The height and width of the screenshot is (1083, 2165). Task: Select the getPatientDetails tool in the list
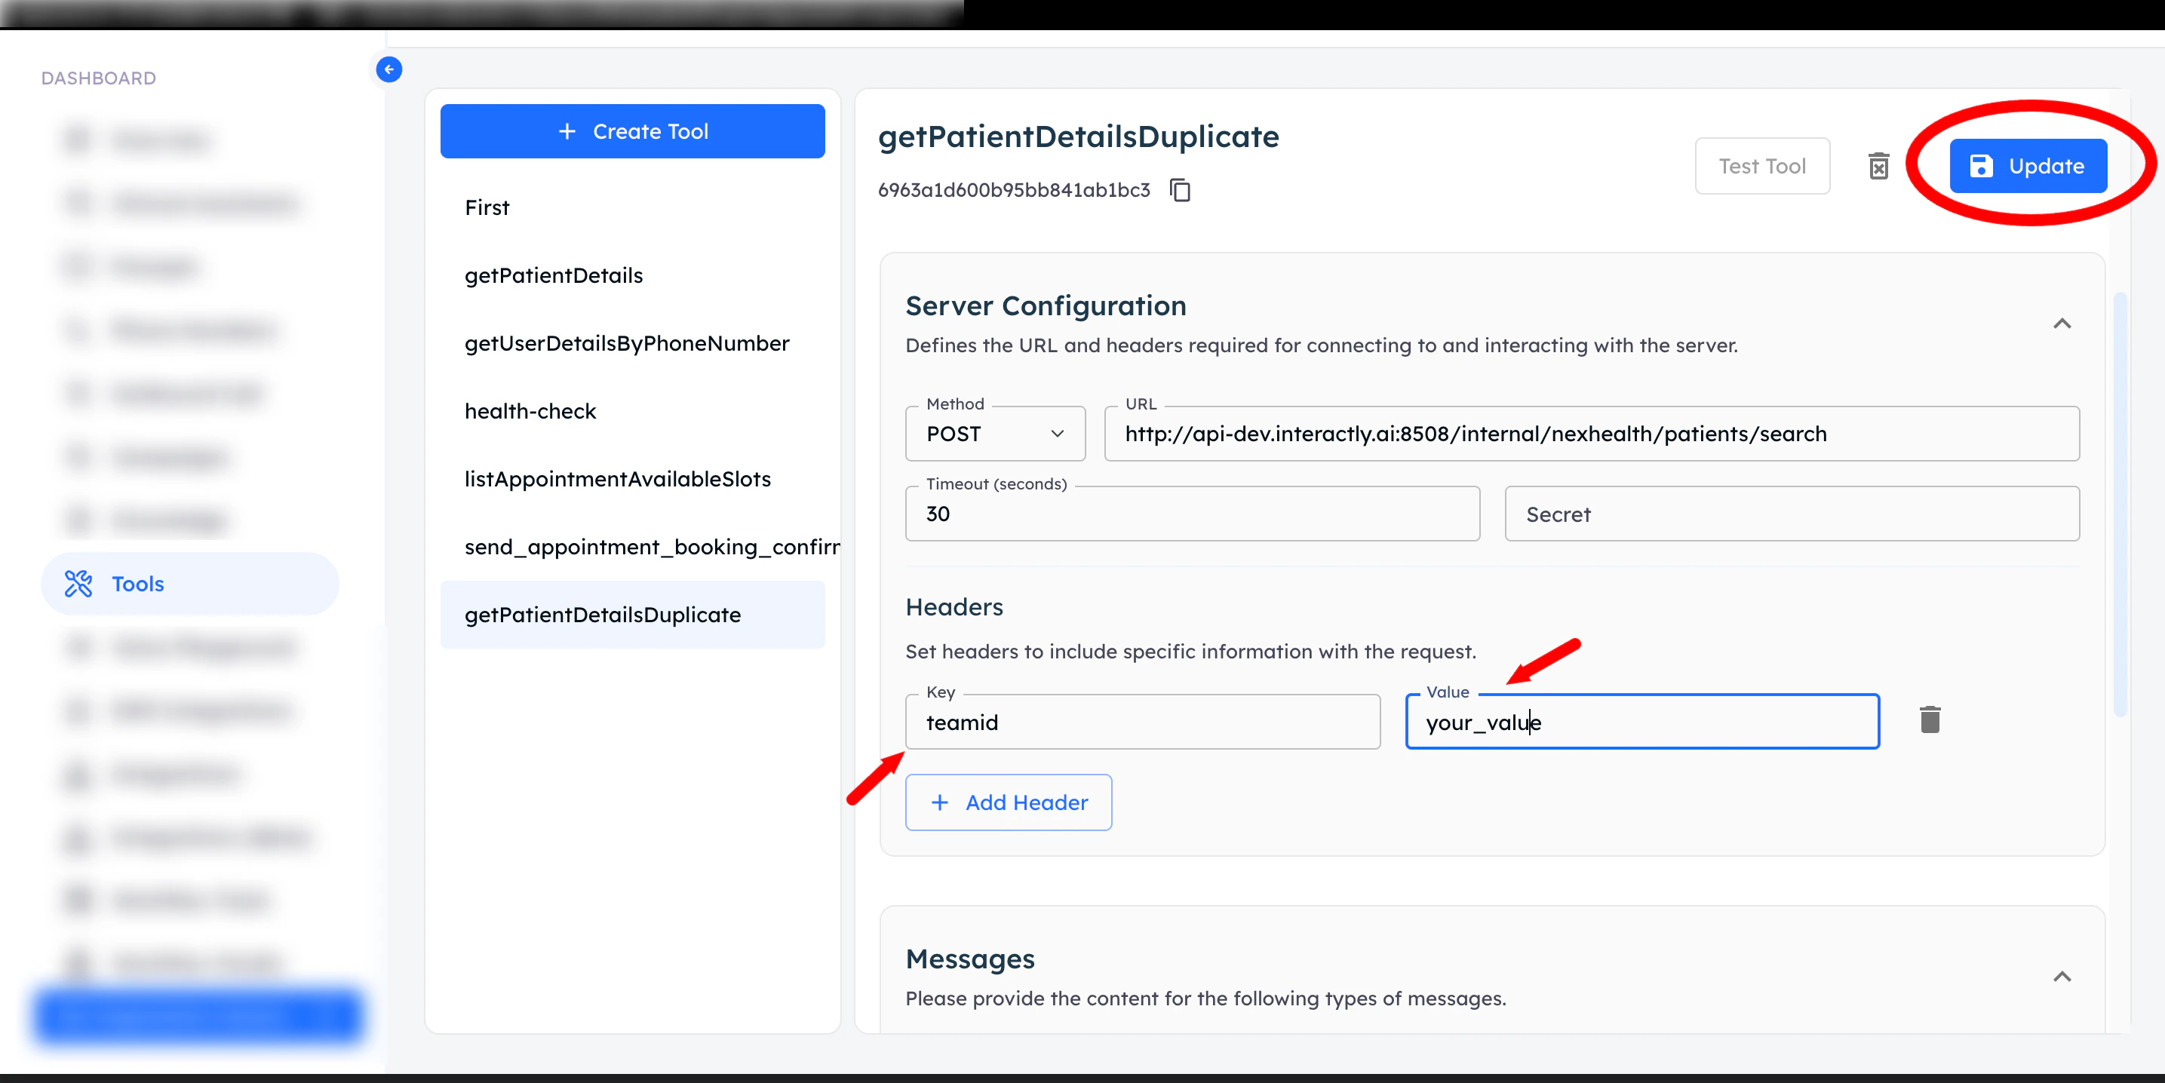[553, 275]
